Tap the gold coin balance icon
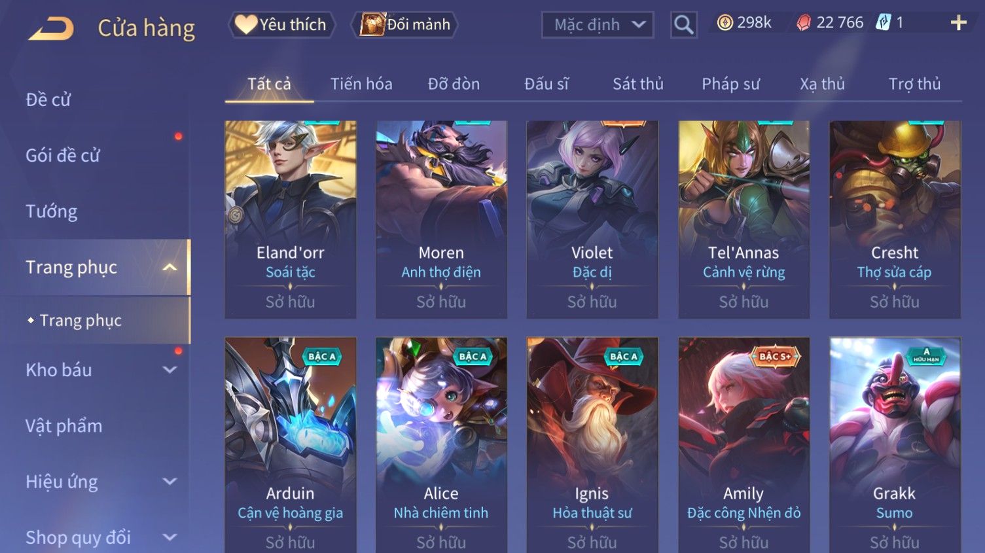 pos(725,23)
